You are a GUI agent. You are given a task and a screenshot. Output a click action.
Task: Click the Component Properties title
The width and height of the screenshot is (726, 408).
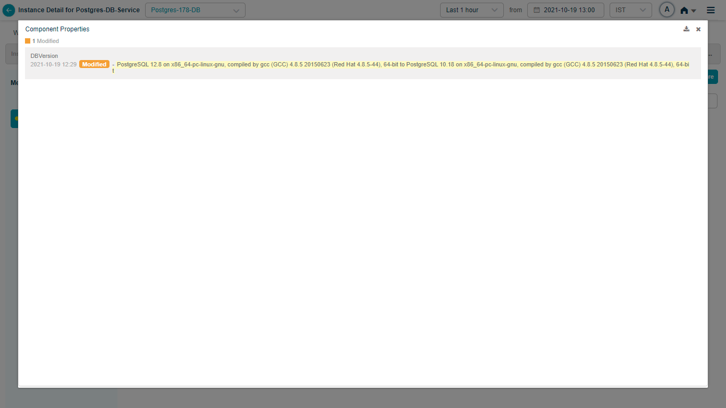click(x=57, y=29)
